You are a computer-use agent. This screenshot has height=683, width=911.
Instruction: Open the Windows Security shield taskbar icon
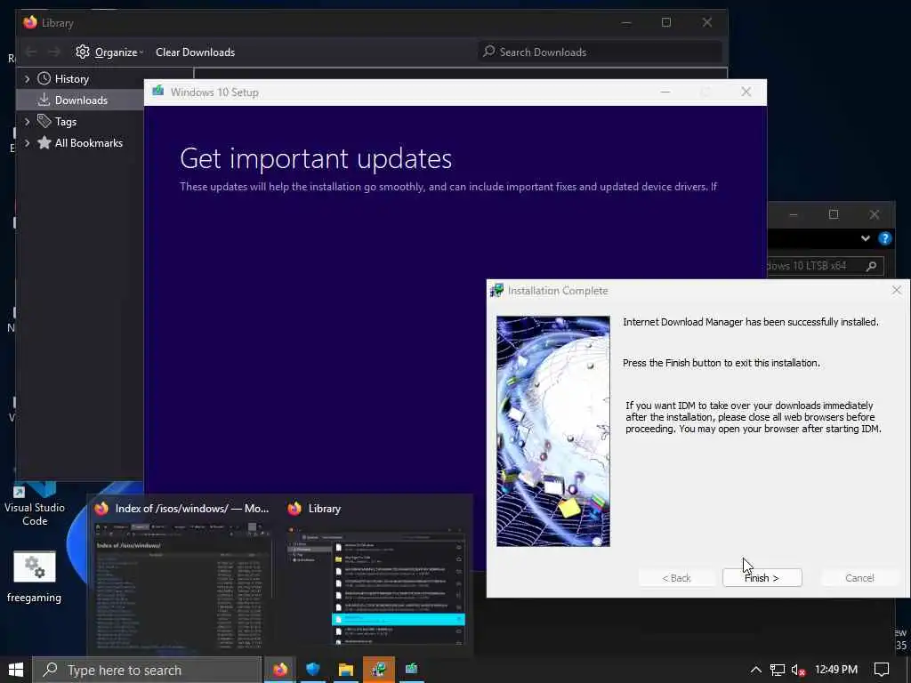coord(313,670)
